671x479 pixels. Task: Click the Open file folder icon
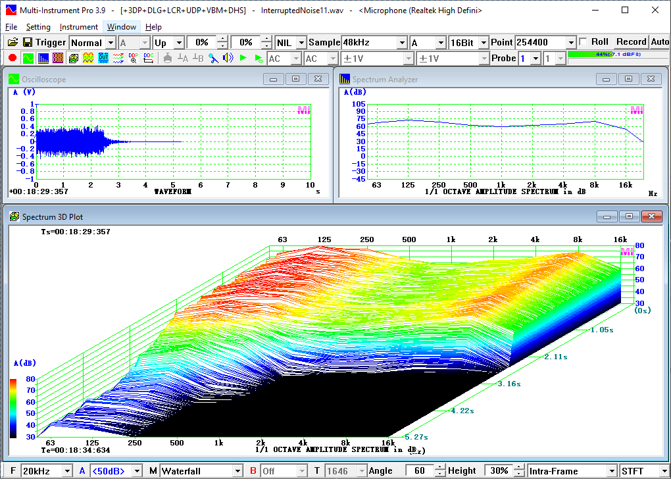12,42
